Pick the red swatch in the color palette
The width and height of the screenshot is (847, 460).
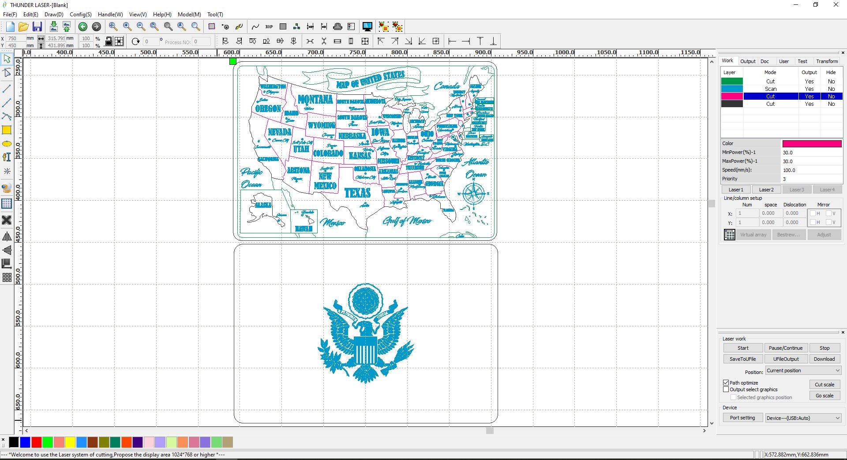pyautogui.click(x=36, y=442)
